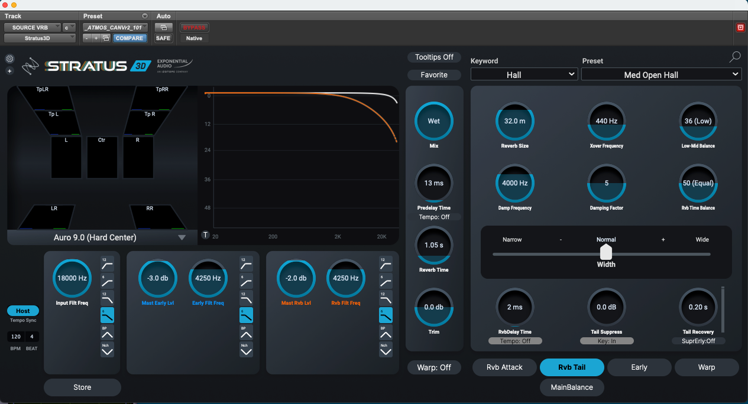Screen dimensions: 748x404
Task: Choose the Nch notch filter for Rvb
Action: [386, 349]
